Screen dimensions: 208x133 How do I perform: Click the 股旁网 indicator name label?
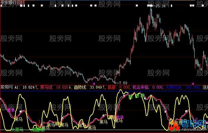(x=7, y=87)
